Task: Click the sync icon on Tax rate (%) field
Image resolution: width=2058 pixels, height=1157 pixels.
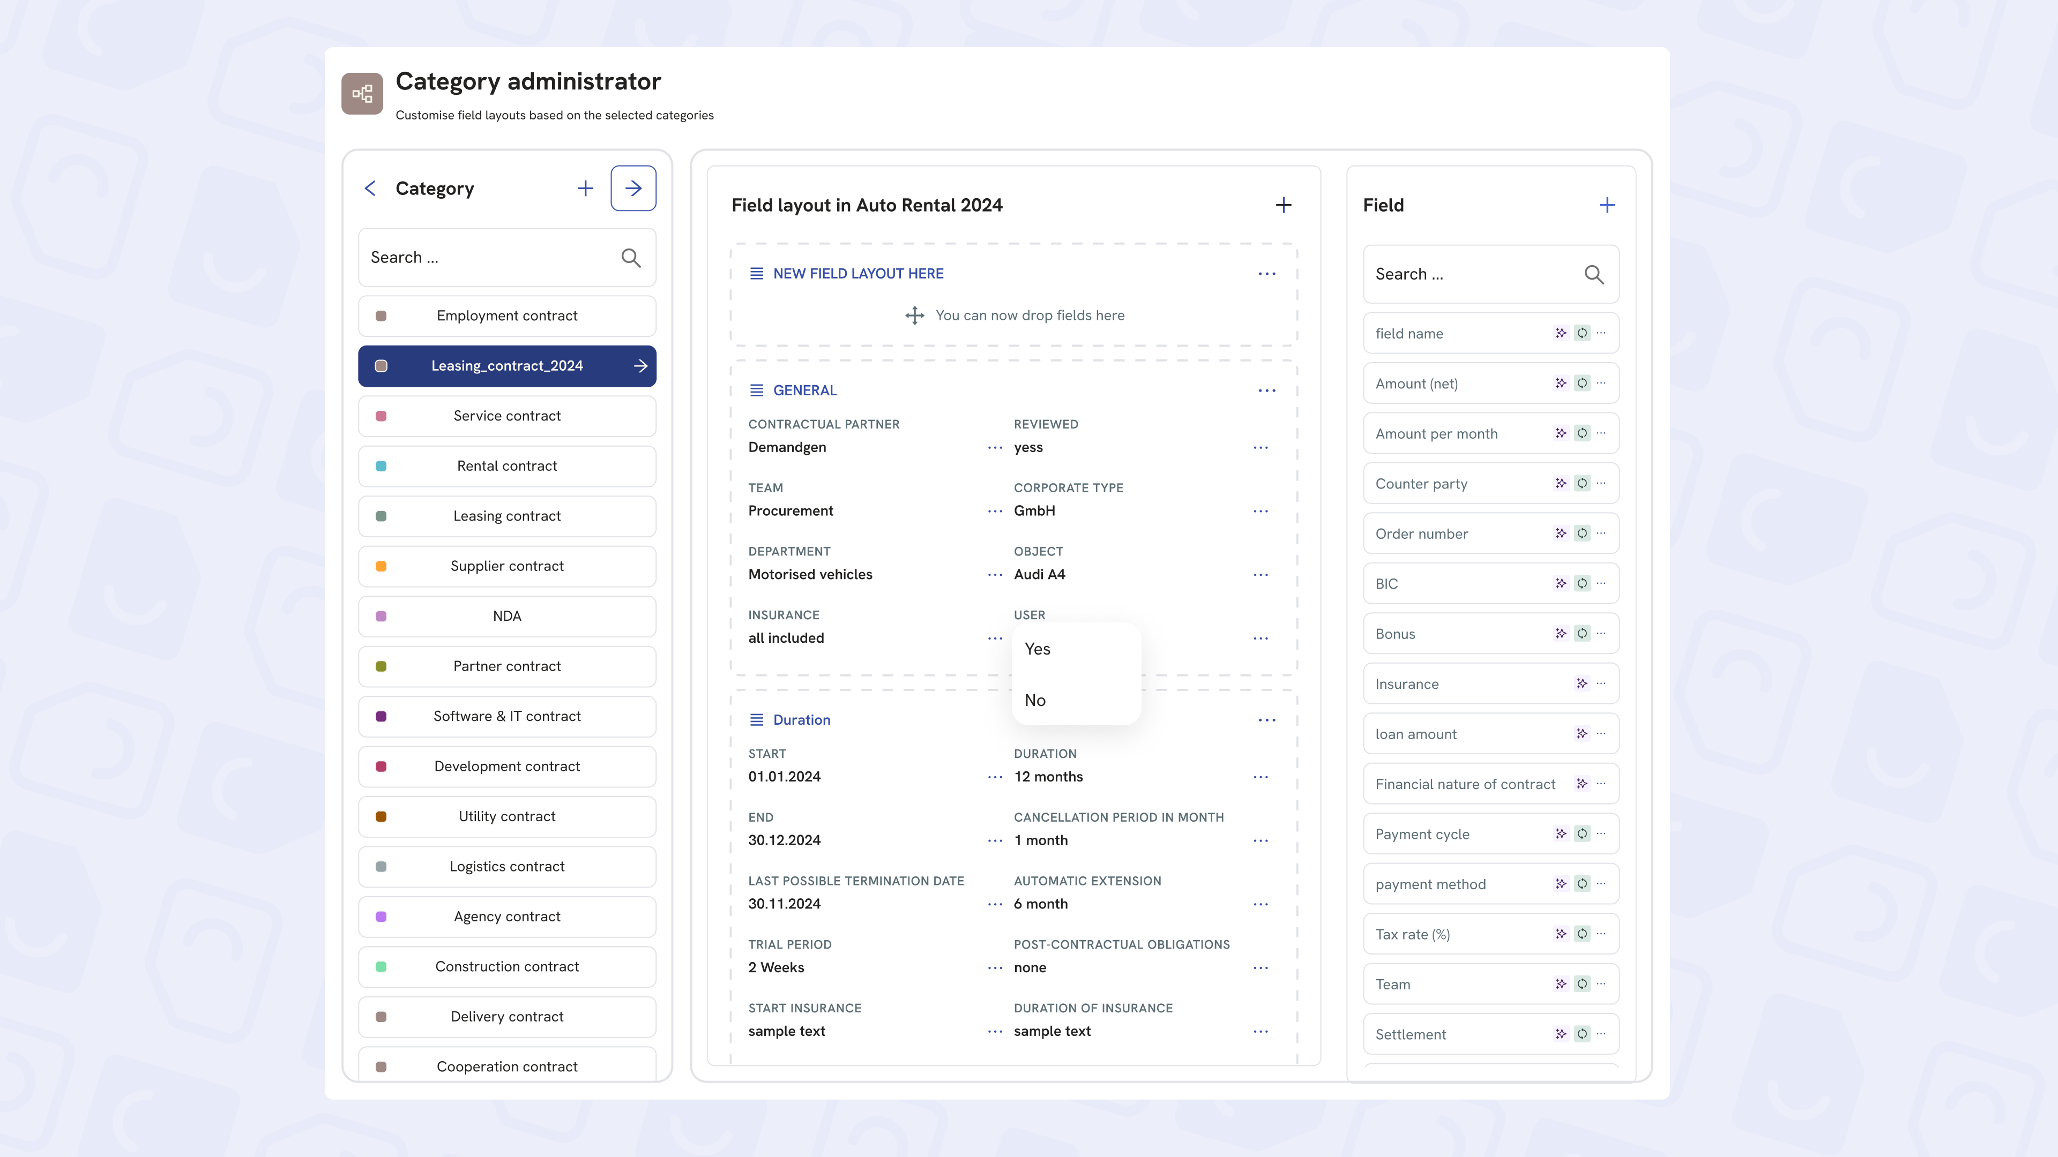Action: (x=1582, y=934)
